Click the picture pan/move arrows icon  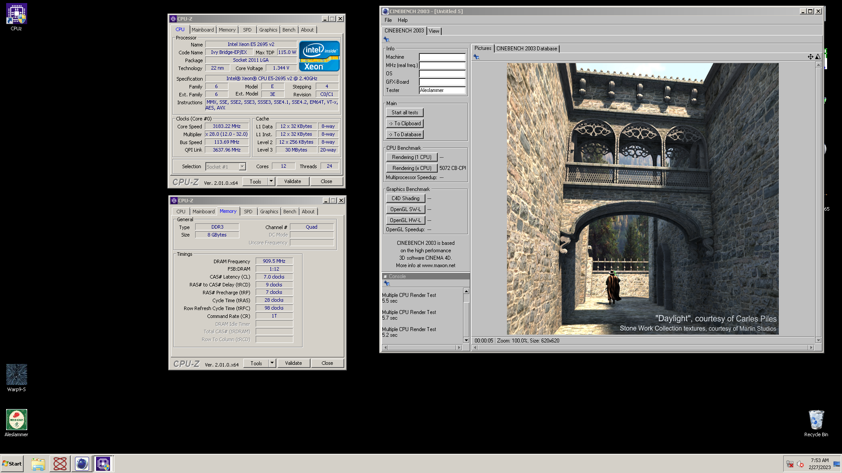810,57
